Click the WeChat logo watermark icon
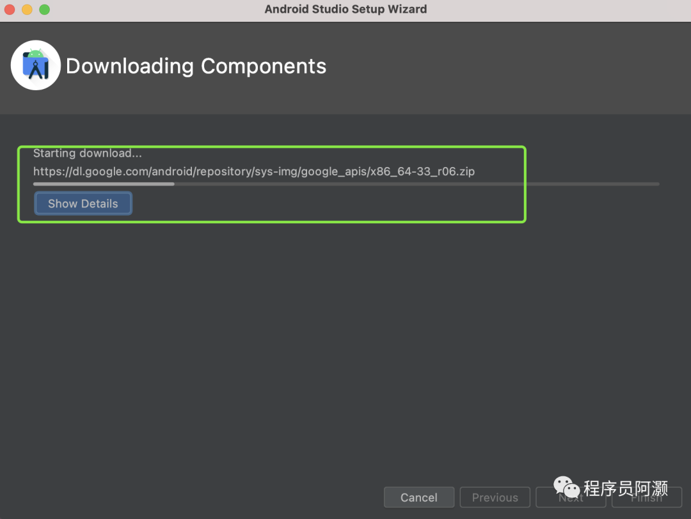 pyautogui.click(x=567, y=488)
